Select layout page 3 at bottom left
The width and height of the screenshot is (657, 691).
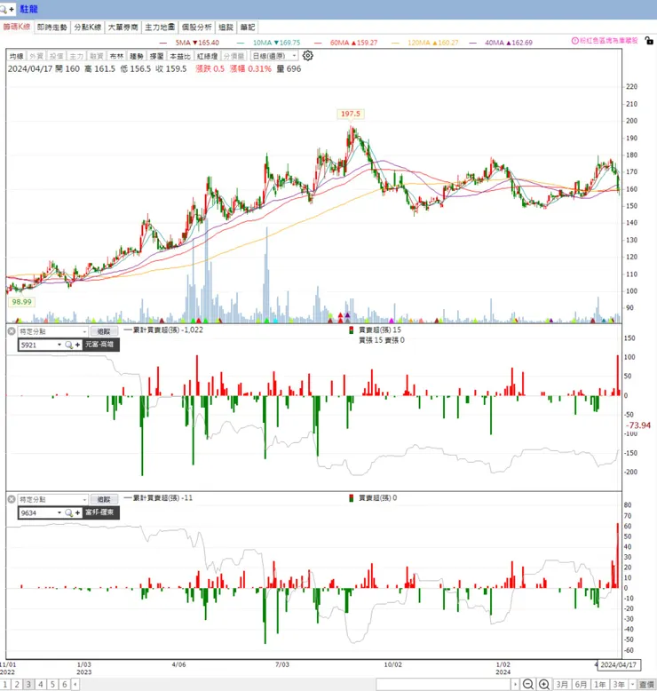tap(28, 685)
